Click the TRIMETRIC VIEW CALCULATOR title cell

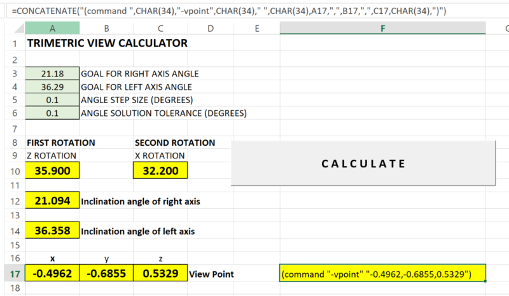pyautogui.click(x=107, y=44)
